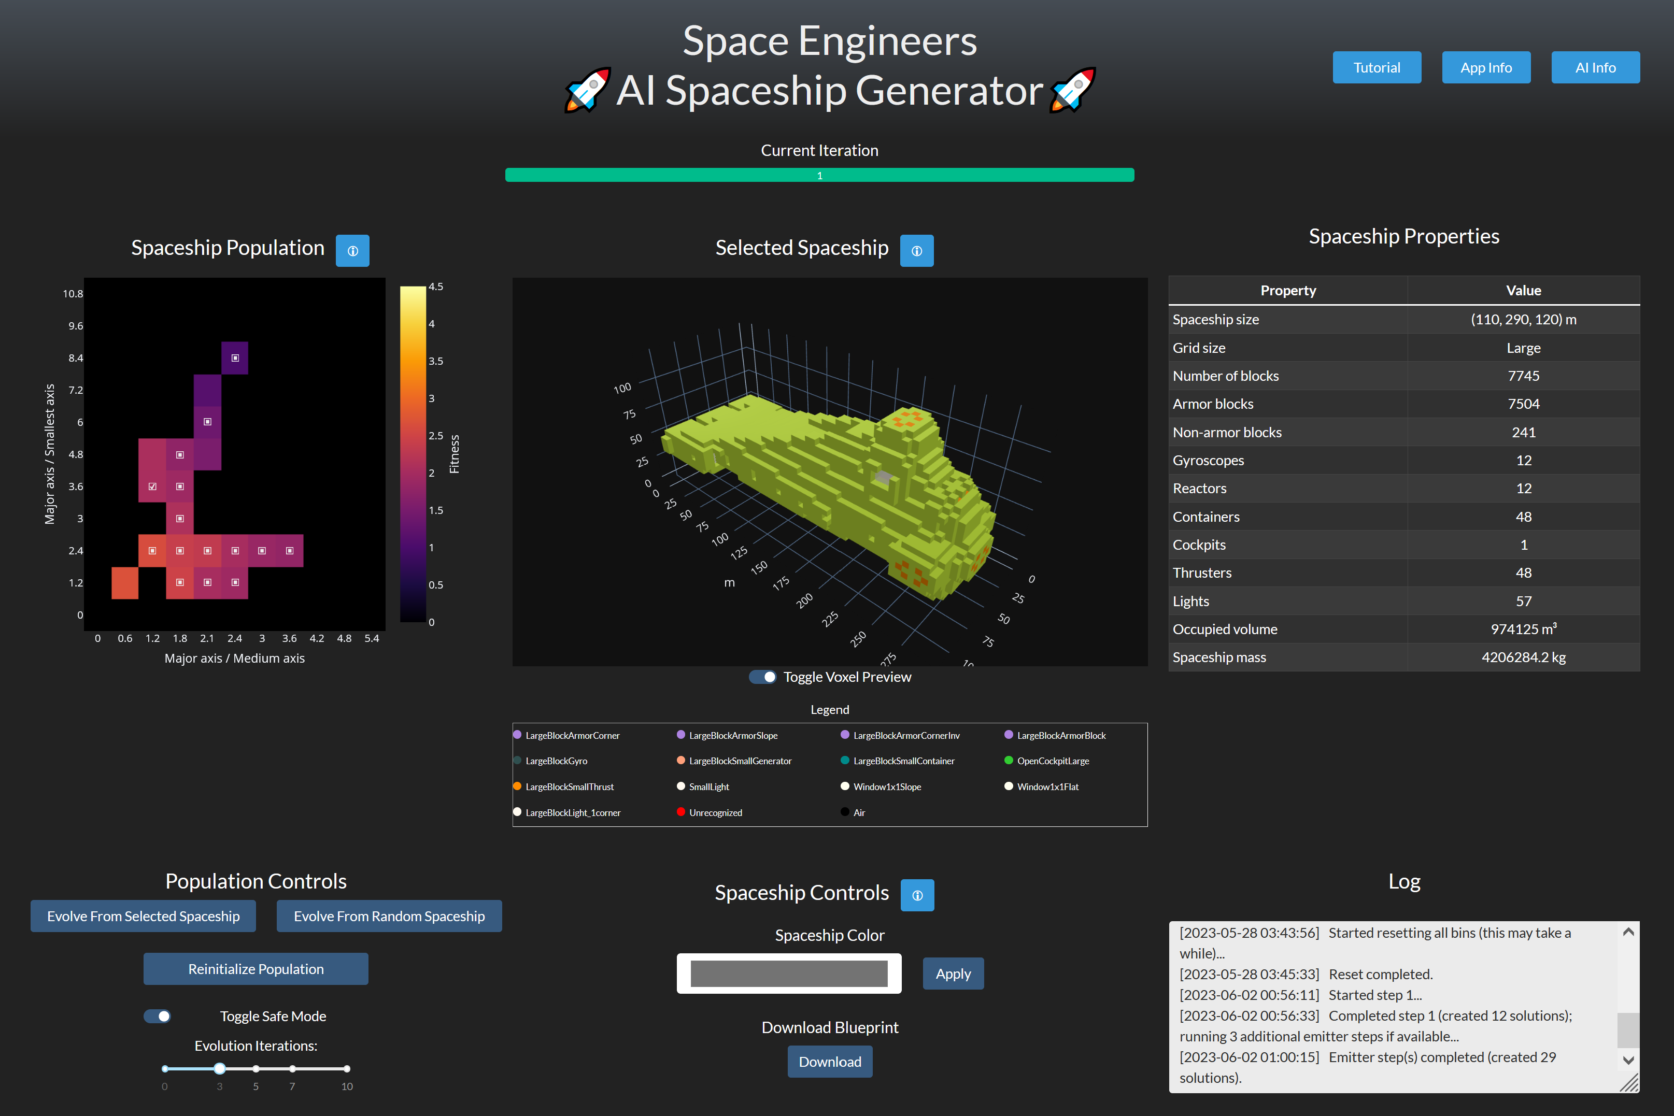
Task: Toggle Voxel Preview switch
Action: (763, 677)
